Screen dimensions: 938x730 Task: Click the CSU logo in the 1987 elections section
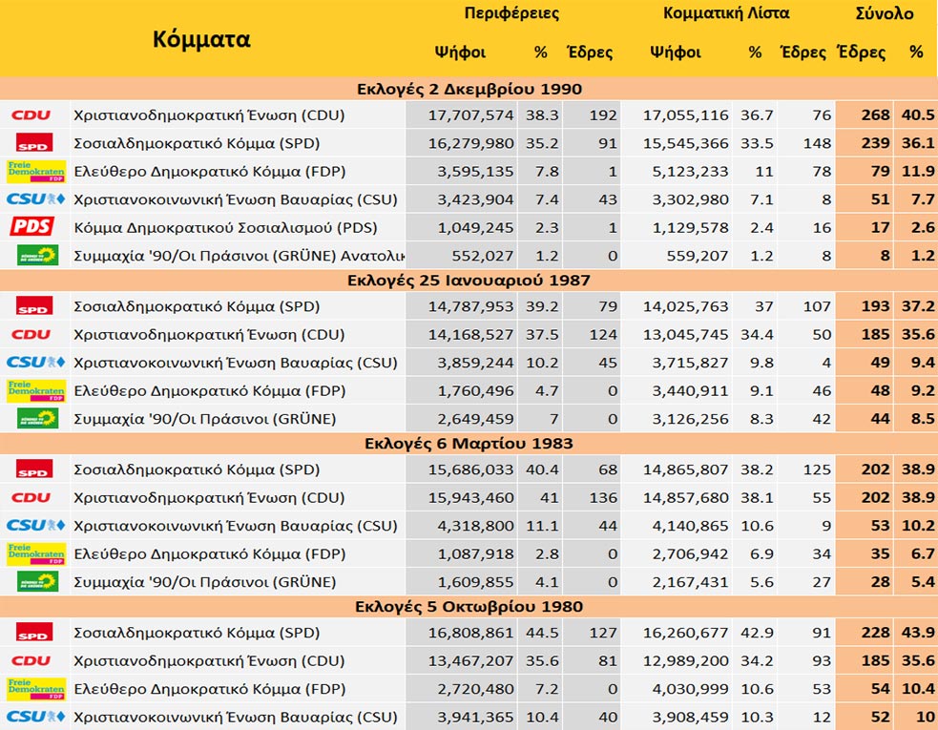click(x=35, y=363)
